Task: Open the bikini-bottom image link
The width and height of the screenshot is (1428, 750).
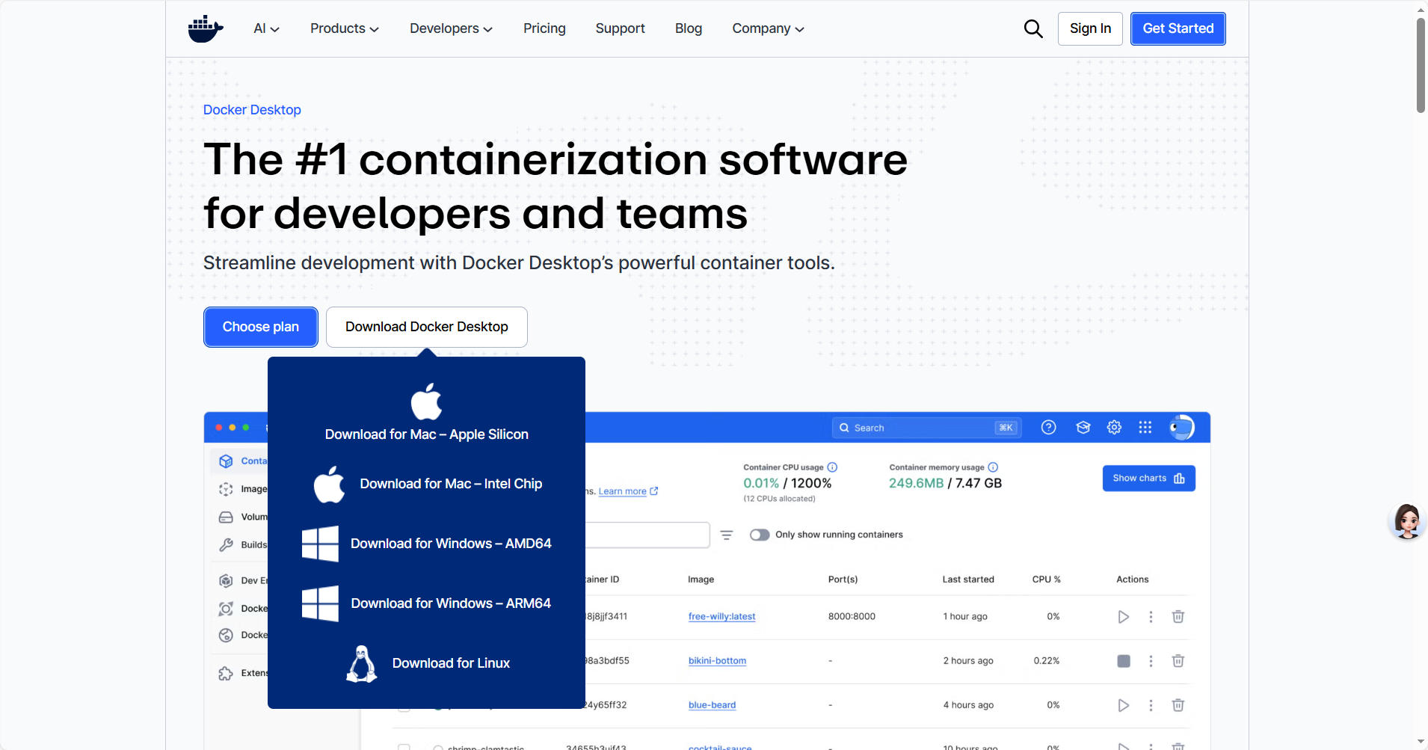Action: pyautogui.click(x=717, y=661)
